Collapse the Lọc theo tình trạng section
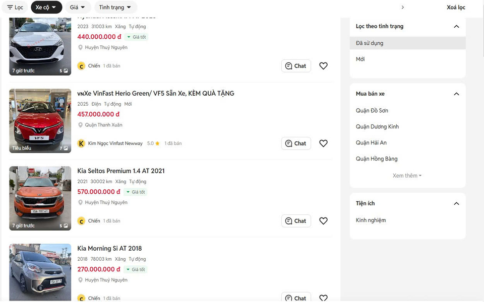 click(x=456, y=26)
